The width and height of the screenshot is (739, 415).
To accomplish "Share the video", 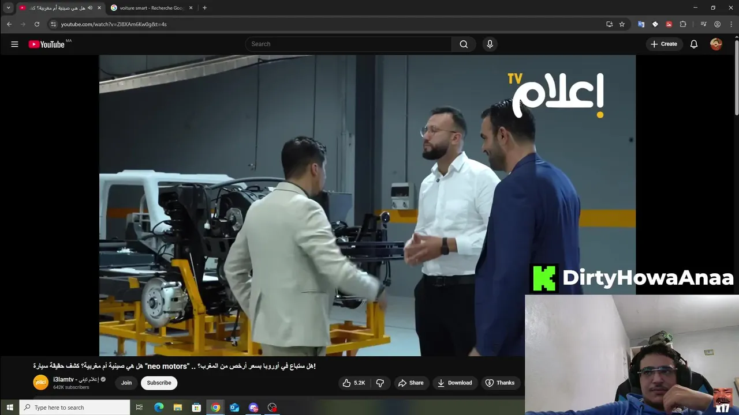I will coord(411,383).
